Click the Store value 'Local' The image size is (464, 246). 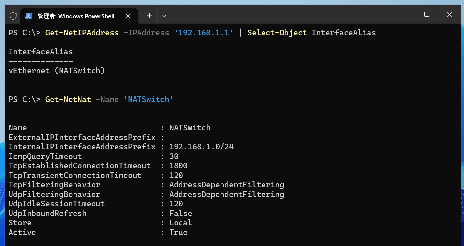click(180, 222)
